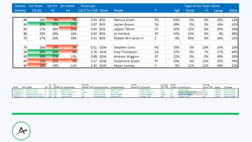This screenshot has height=142, width=252.
Task: Select Jaylen Brown's 42% Other cell
Action: click(234, 24)
